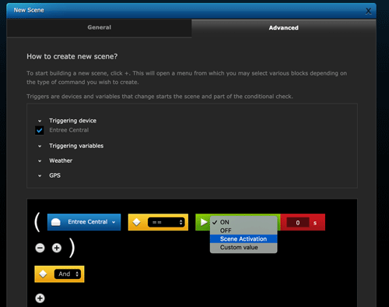The height and width of the screenshot is (307, 389).
Task: Collapse the Triggering device section
Action: click(x=40, y=121)
